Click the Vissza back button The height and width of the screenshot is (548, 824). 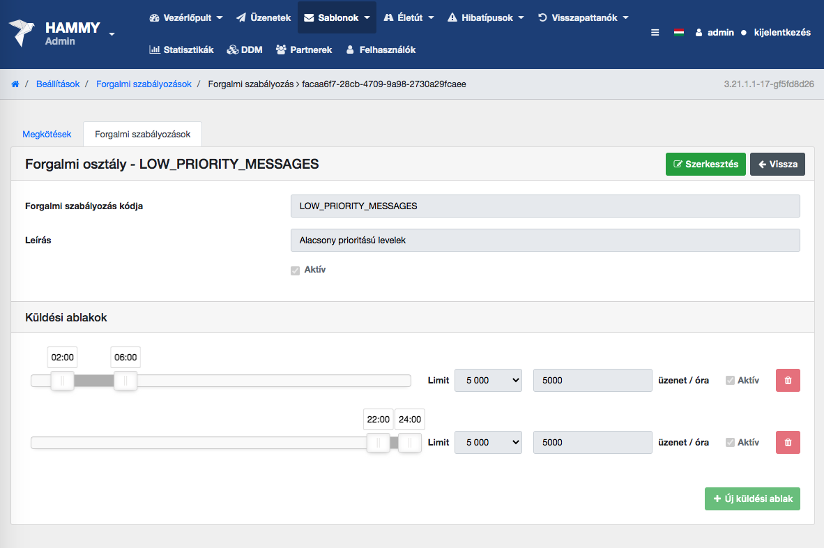[x=777, y=165]
